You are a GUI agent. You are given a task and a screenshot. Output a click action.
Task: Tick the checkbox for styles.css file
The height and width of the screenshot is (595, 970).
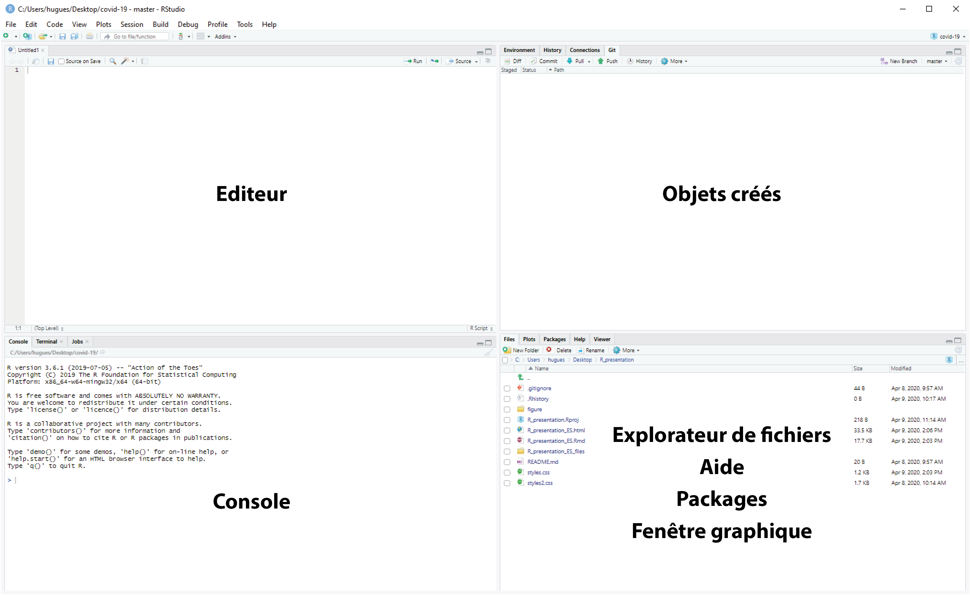click(x=507, y=473)
